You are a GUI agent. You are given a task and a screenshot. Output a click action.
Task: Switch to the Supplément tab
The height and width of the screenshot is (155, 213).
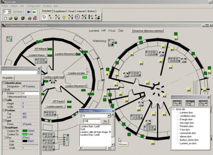coord(59,11)
